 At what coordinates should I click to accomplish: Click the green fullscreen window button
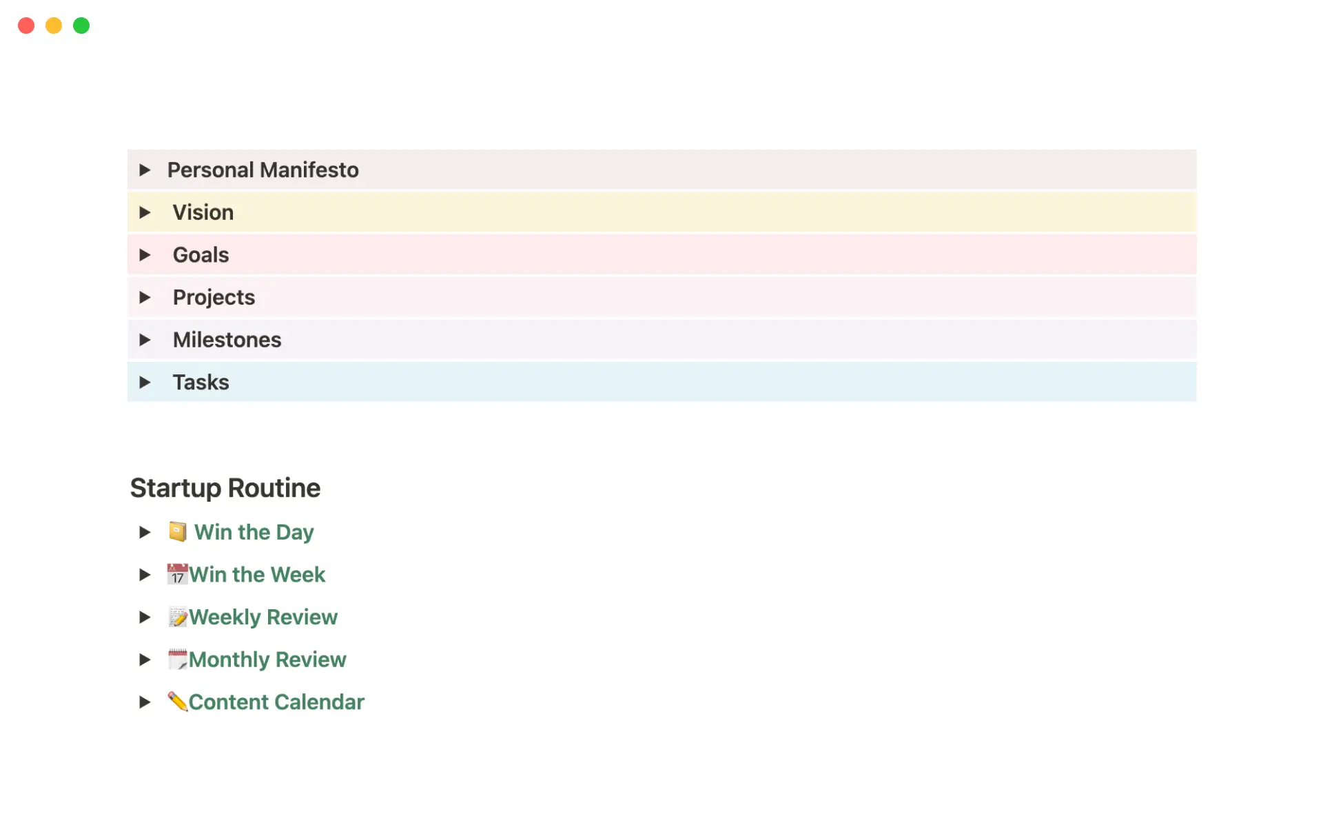(81, 25)
